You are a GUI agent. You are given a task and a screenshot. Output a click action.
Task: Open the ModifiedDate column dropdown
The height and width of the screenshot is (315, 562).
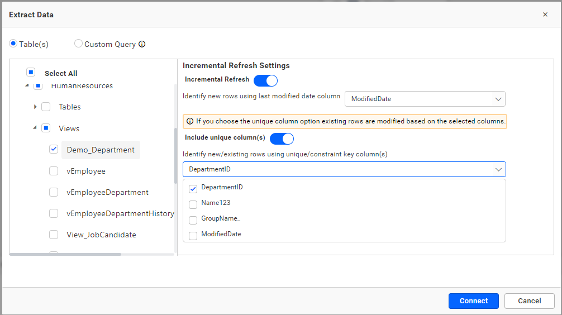click(425, 99)
